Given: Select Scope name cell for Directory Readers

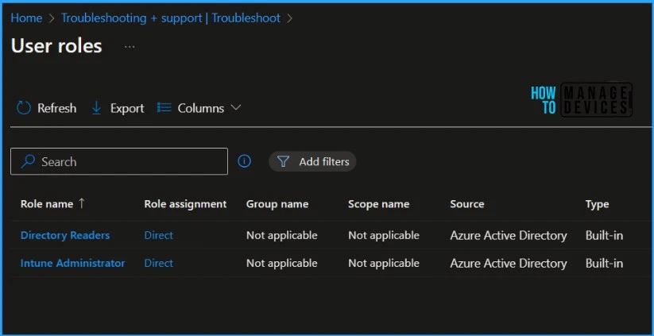Looking at the screenshot, I should [x=384, y=235].
